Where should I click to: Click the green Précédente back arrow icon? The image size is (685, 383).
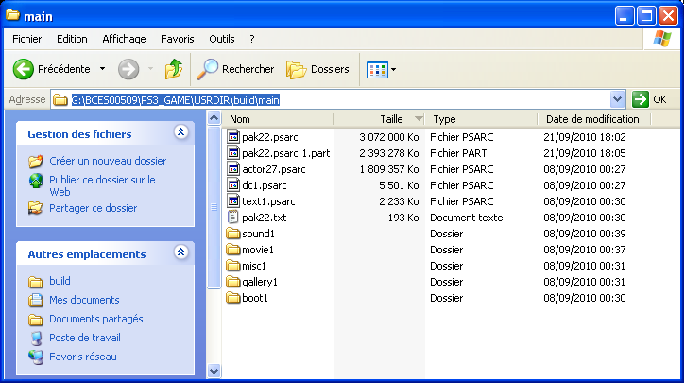click(24, 69)
